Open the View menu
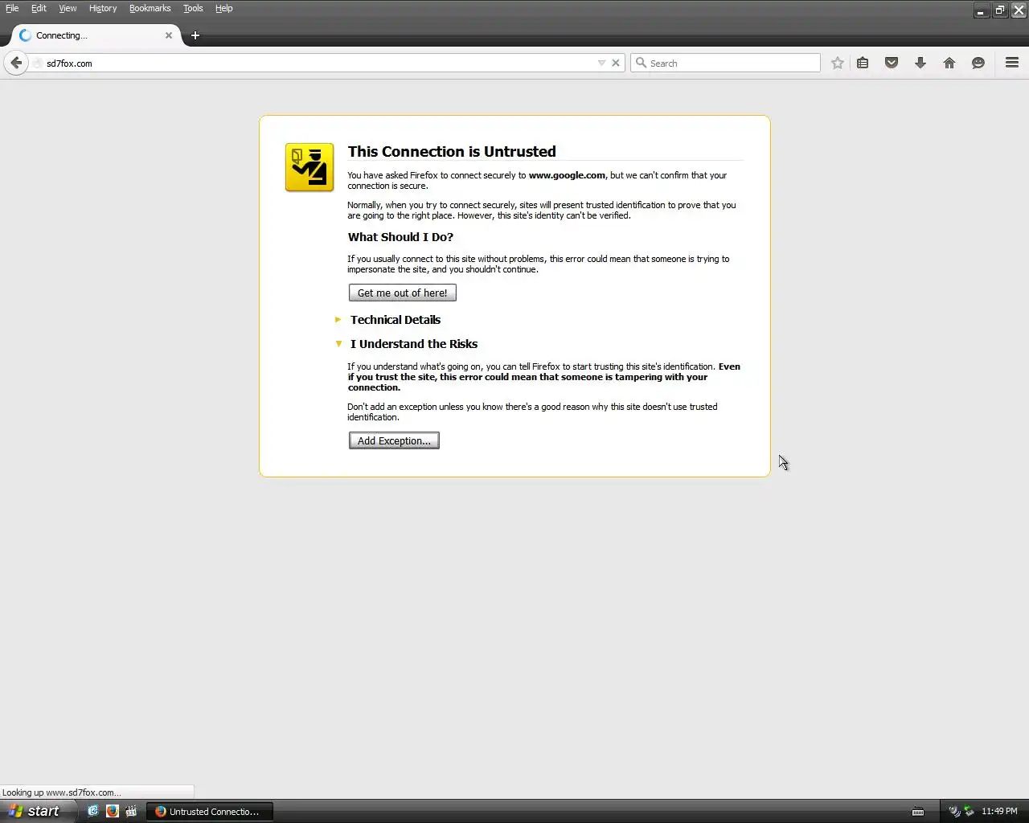 [68, 8]
